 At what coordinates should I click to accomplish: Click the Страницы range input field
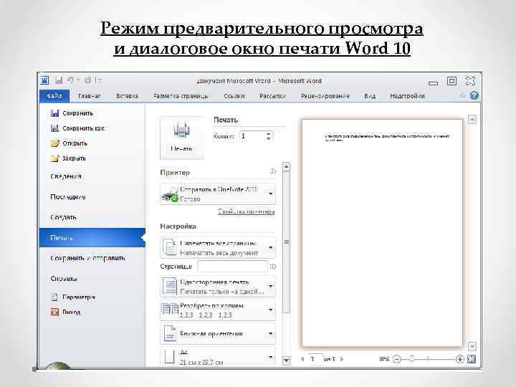point(232,266)
